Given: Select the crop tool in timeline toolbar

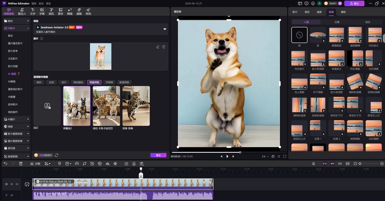Looking at the screenshot, I should pyautogui.click(x=84, y=163).
